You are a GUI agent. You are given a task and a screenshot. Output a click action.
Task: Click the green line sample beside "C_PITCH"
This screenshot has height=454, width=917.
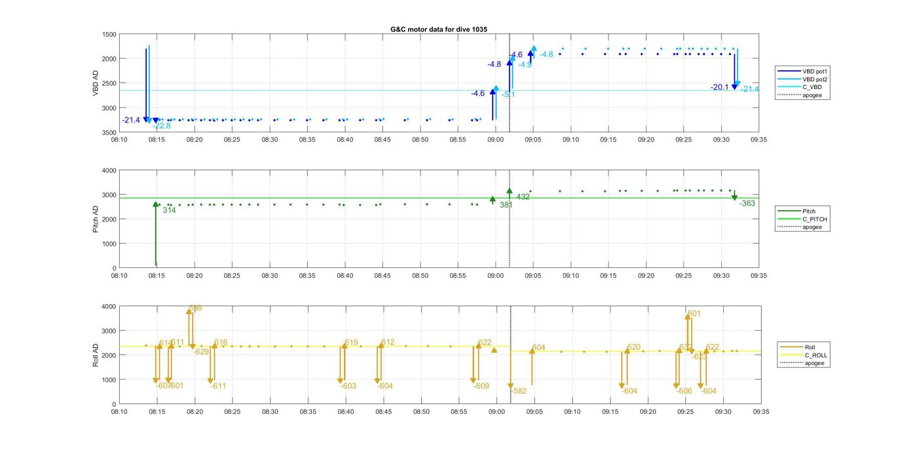coord(788,219)
